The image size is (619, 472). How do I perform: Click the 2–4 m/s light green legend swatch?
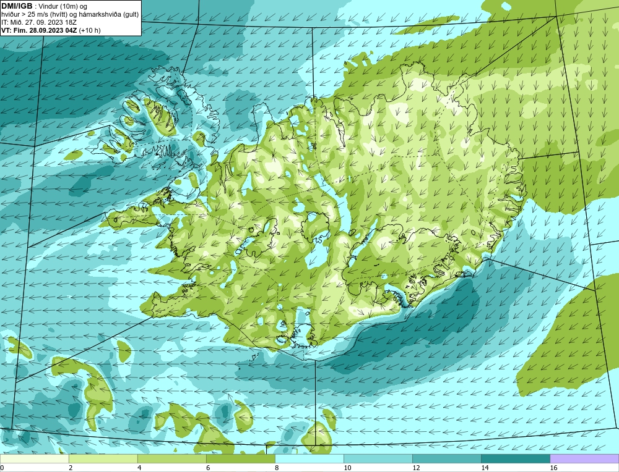[103, 458]
